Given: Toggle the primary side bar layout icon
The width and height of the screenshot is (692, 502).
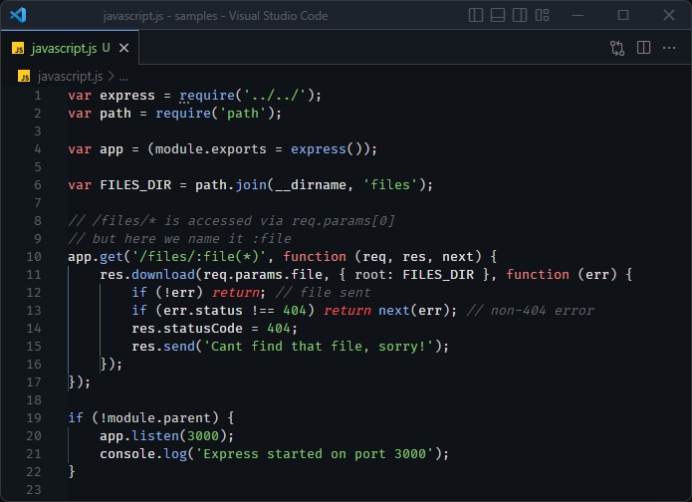Looking at the screenshot, I should pos(475,15).
